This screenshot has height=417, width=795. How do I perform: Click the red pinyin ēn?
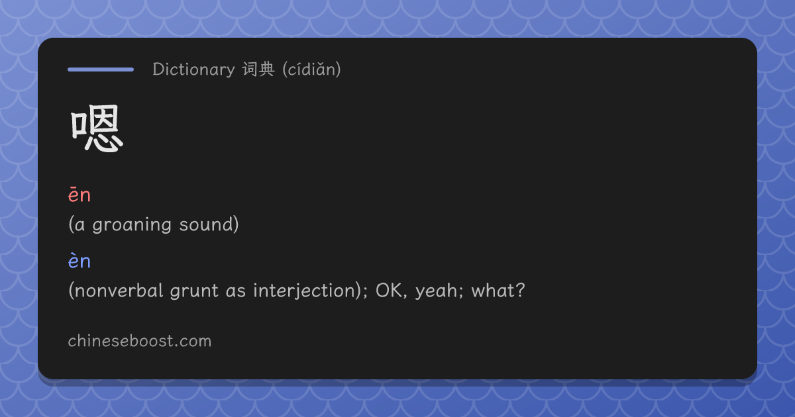79,195
